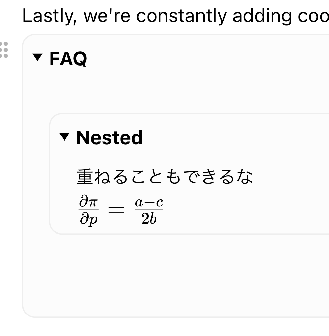Viewport: 329px width, 336px height.
Task: Place cursor in the FAQ heading
Action: 68,58
